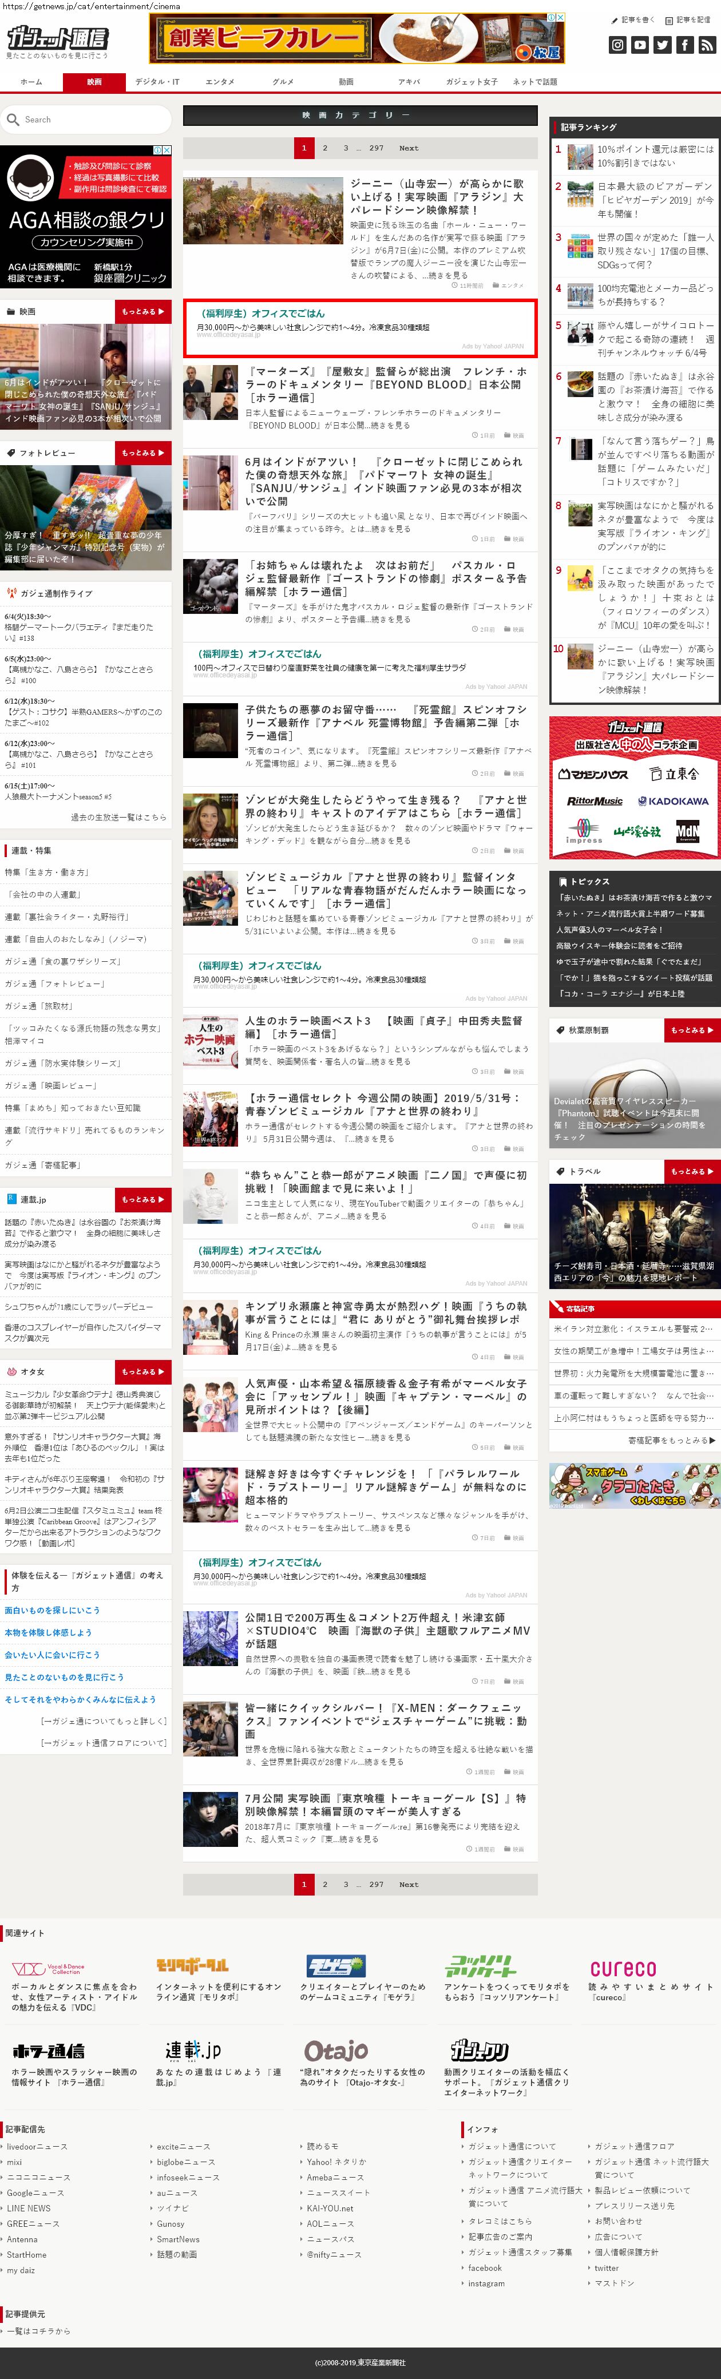Click the KADOKAWA logo
The width and height of the screenshot is (721, 2379).
coord(673,802)
